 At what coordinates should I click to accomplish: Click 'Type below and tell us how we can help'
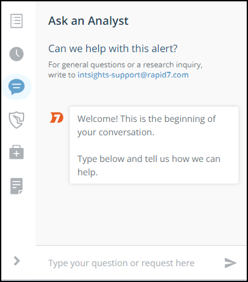tap(149, 166)
